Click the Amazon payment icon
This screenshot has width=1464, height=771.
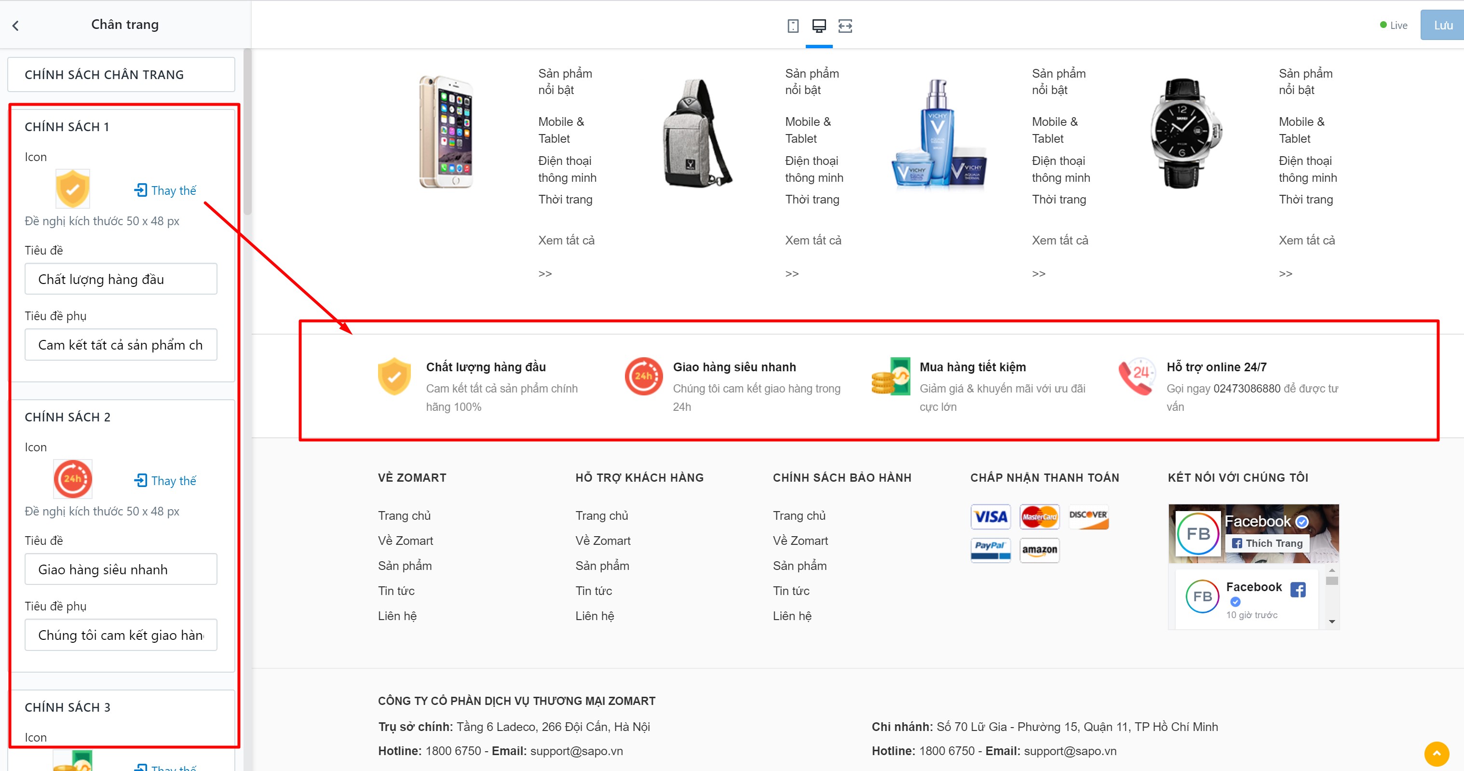(1040, 549)
